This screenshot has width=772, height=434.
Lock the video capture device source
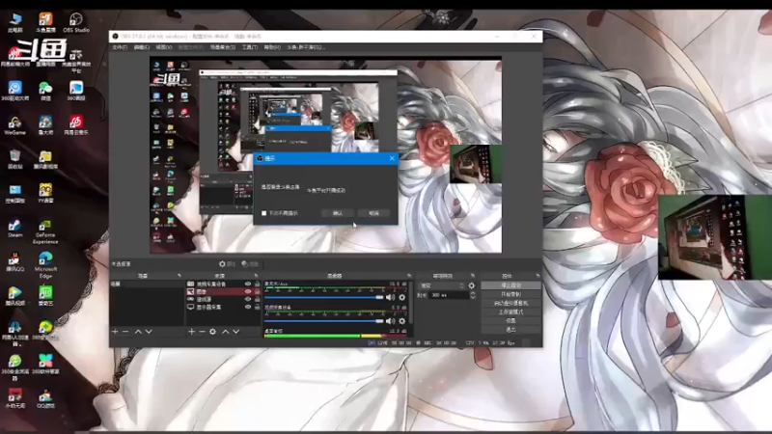pos(257,284)
